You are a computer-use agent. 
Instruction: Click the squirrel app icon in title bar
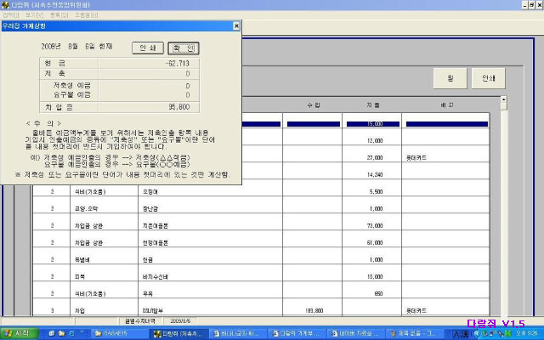pyautogui.click(x=5, y=5)
